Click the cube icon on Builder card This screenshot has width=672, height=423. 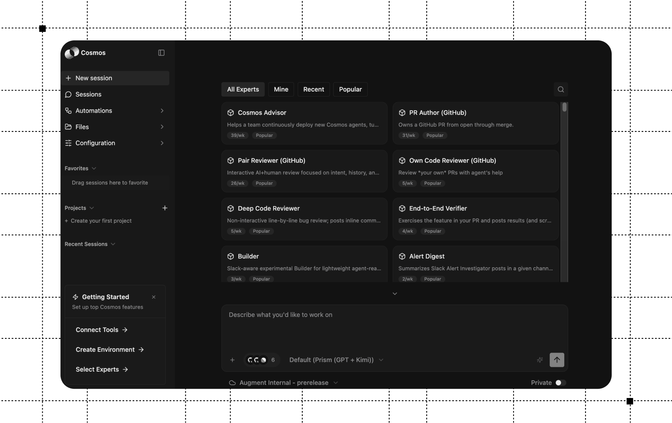tap(231, 256)
